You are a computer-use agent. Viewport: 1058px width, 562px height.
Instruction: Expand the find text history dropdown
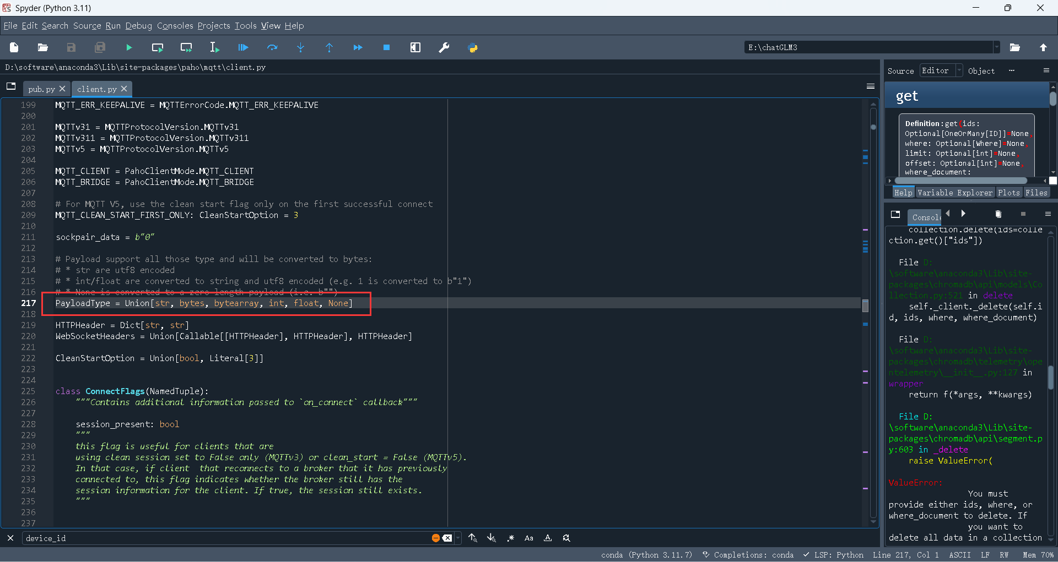(458, 538)
